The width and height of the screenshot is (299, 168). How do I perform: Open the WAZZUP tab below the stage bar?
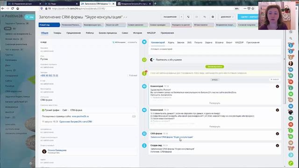click(151, 33)
